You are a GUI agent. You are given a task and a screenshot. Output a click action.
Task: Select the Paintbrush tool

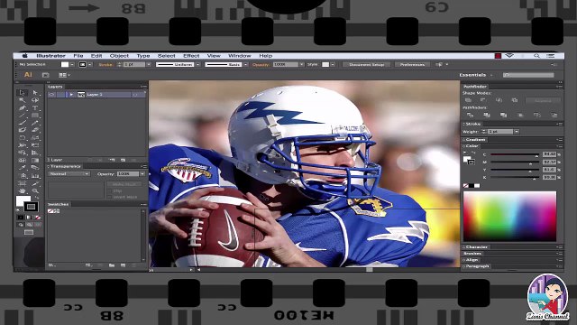22,123
